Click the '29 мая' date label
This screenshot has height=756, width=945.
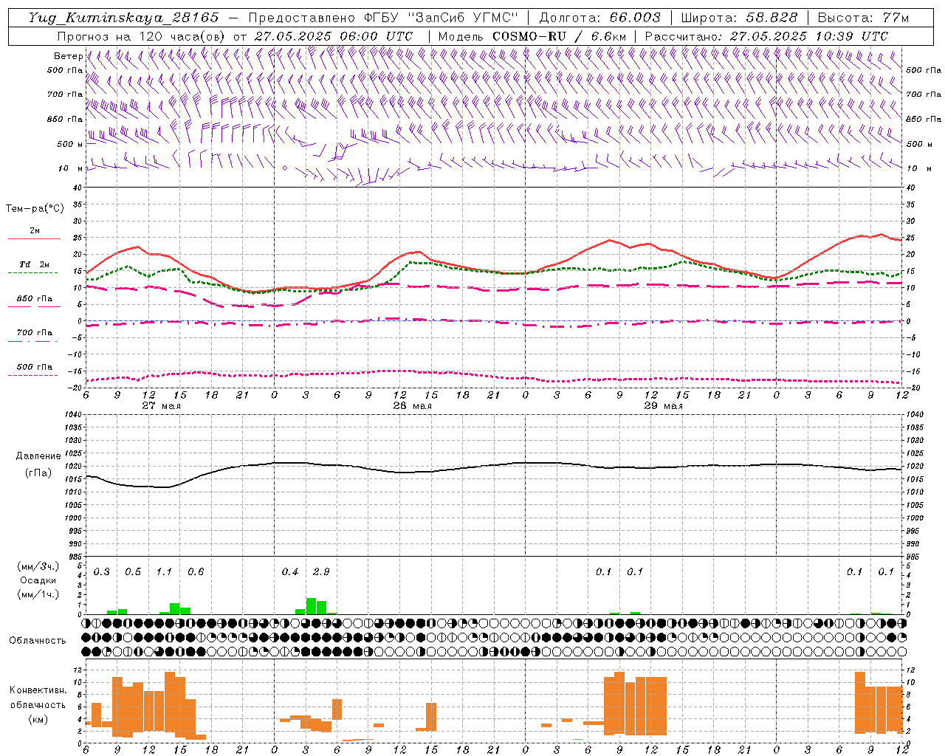(x=663, y=406)
